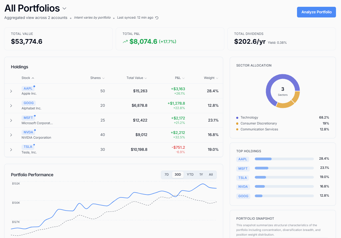The height and width of the screenshot is (238, 341).
Task: Click the Portfolio Snapshot heading
Action: coord(255,218)
